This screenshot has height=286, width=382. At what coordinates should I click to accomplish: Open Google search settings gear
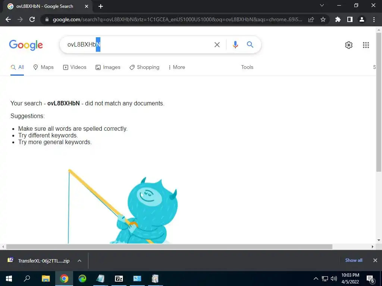pyautogui.click(x=349, y=45)
